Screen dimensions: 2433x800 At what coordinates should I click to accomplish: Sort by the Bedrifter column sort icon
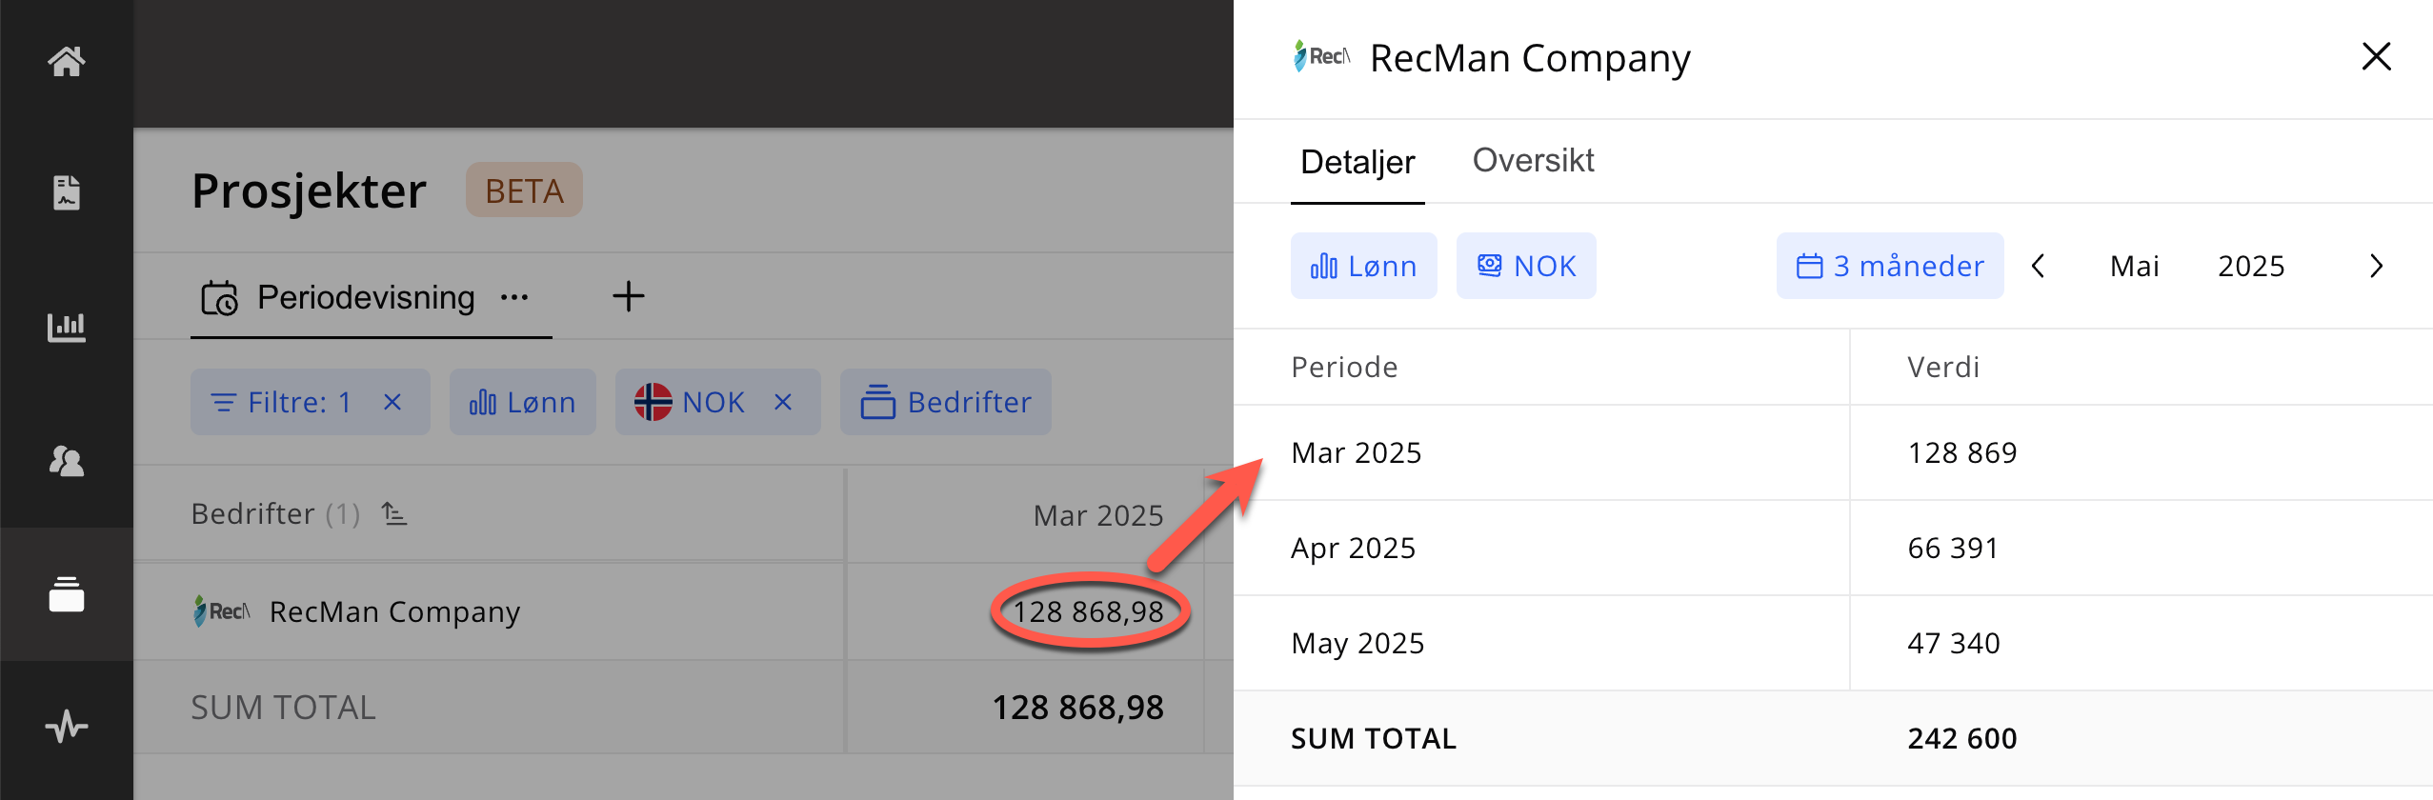pos(394,514)
